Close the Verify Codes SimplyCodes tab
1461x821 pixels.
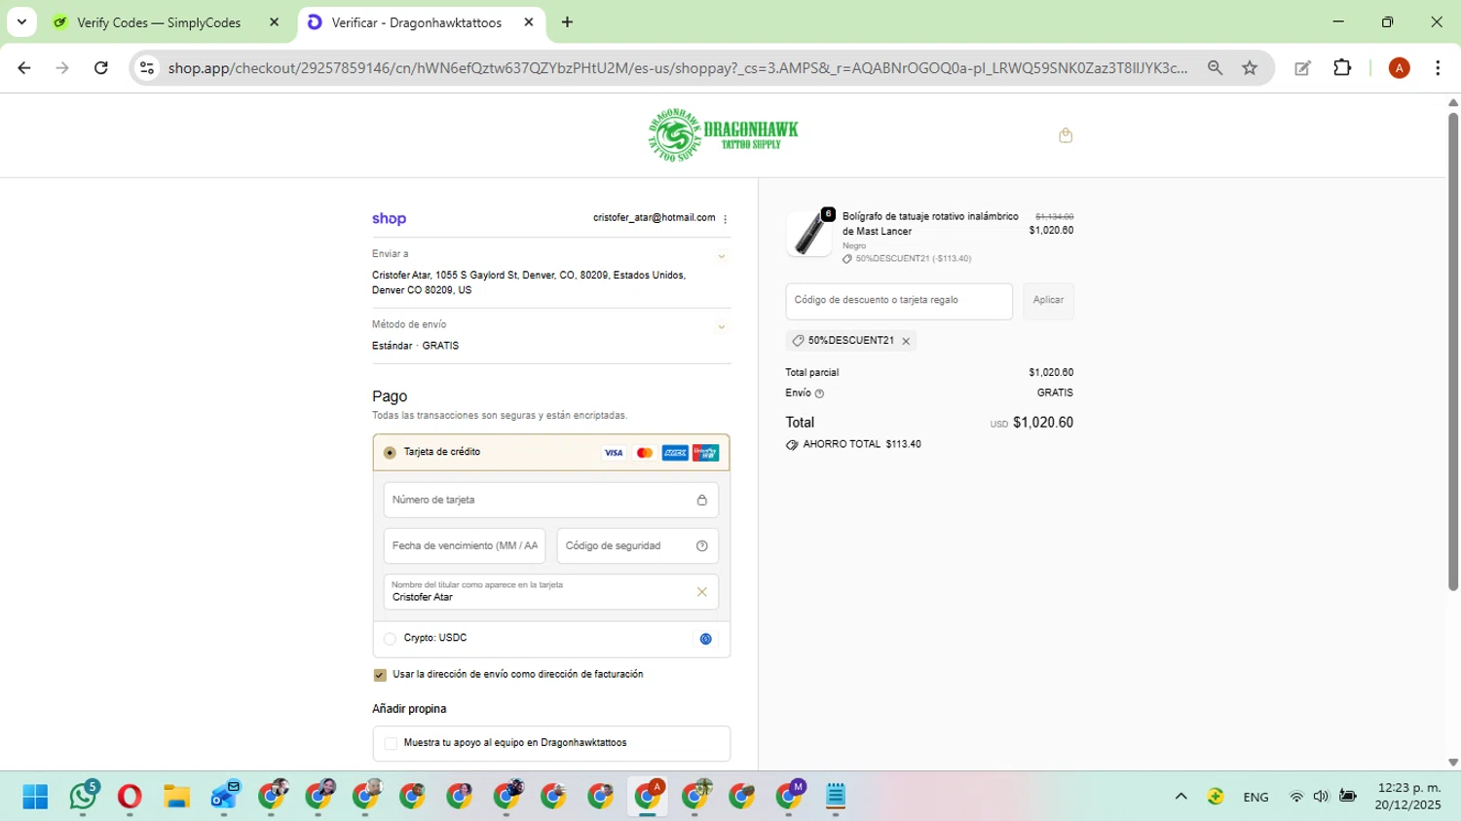275,22
